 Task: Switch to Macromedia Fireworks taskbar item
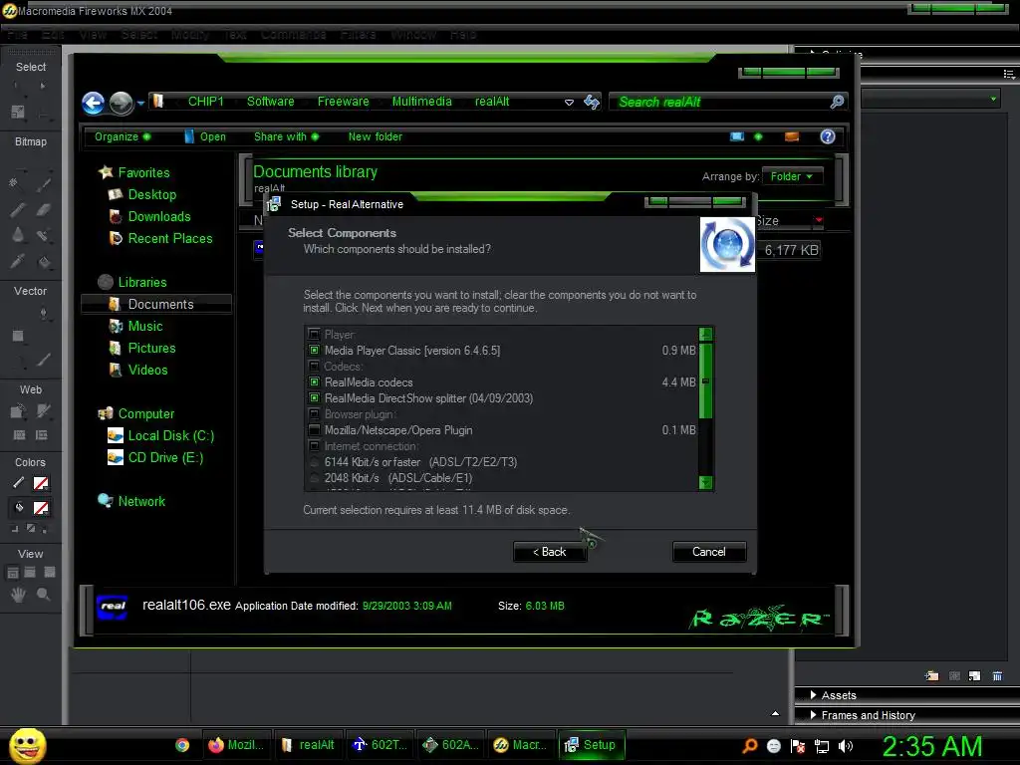pyautogui.click(x=520, y=745)
